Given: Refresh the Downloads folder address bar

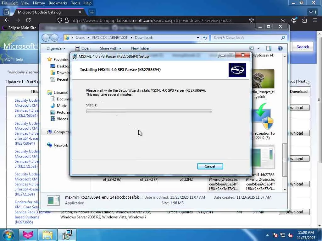Looking at the screenshot, I should pos(205,38).
